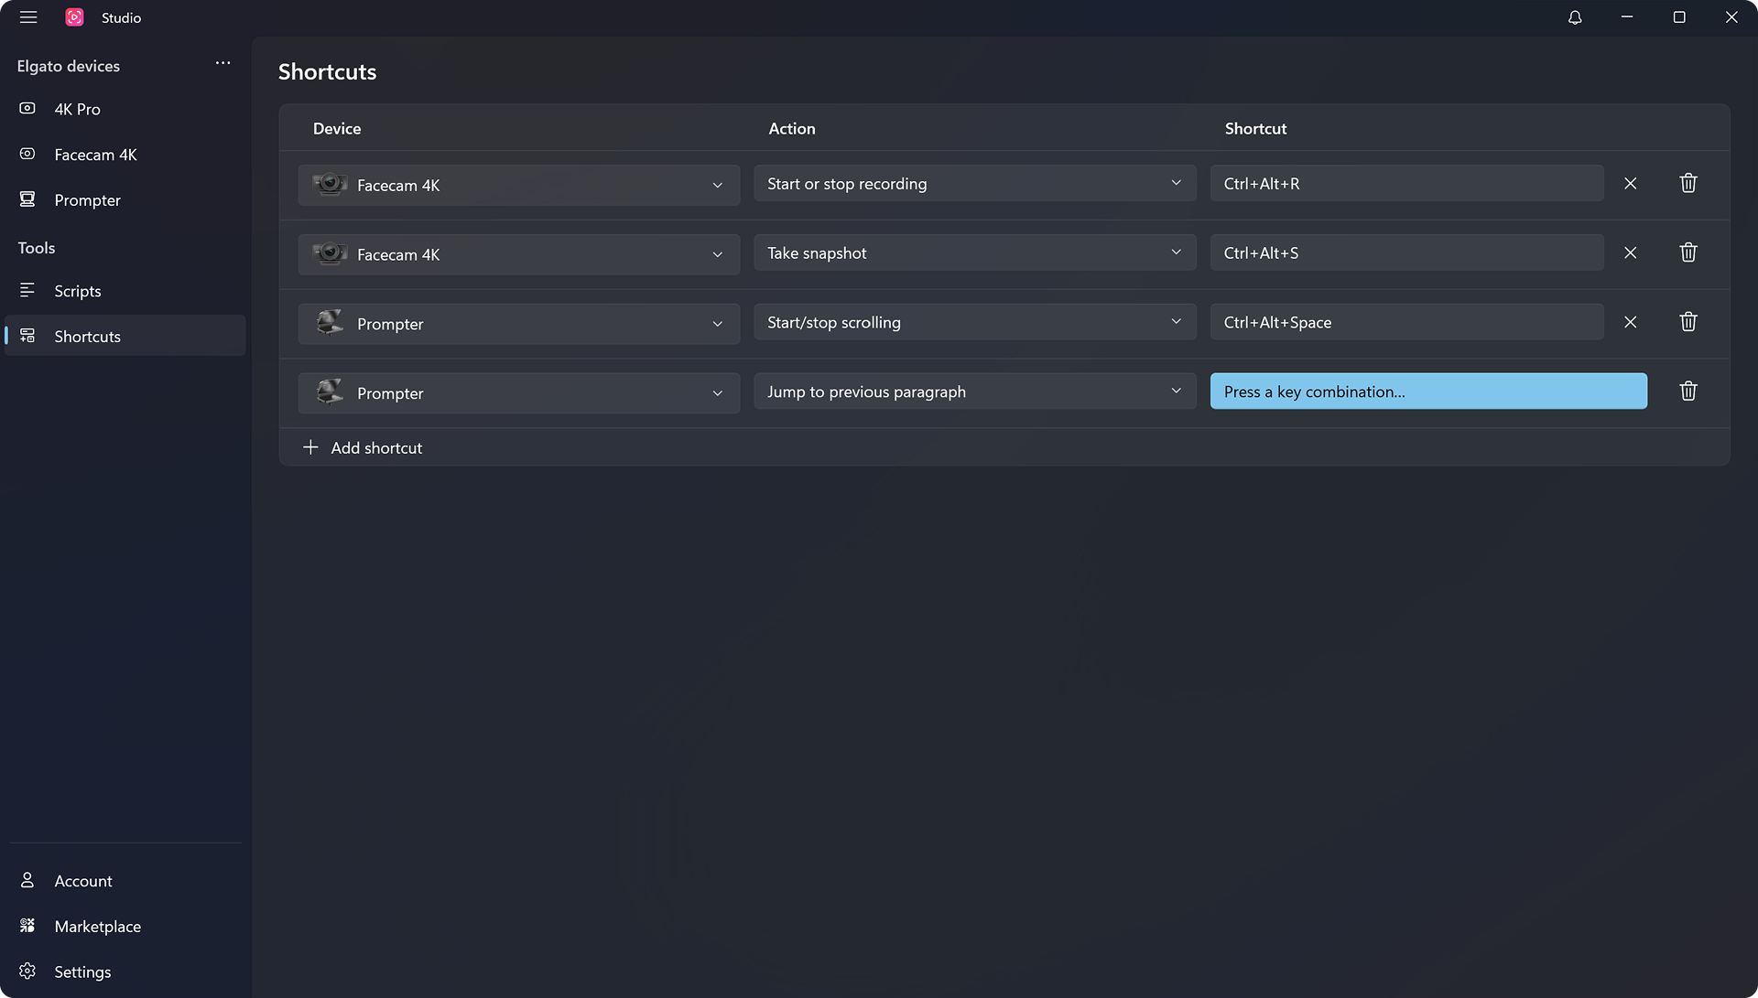Delete the Jump to previous paragraph shortcut
1758x998 pixels.
coord(1688,392)
